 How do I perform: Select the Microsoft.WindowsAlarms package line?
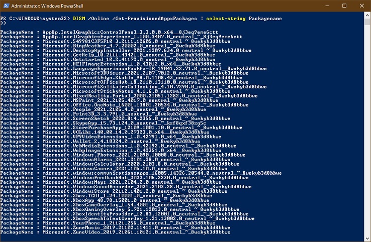pos(115,160)
